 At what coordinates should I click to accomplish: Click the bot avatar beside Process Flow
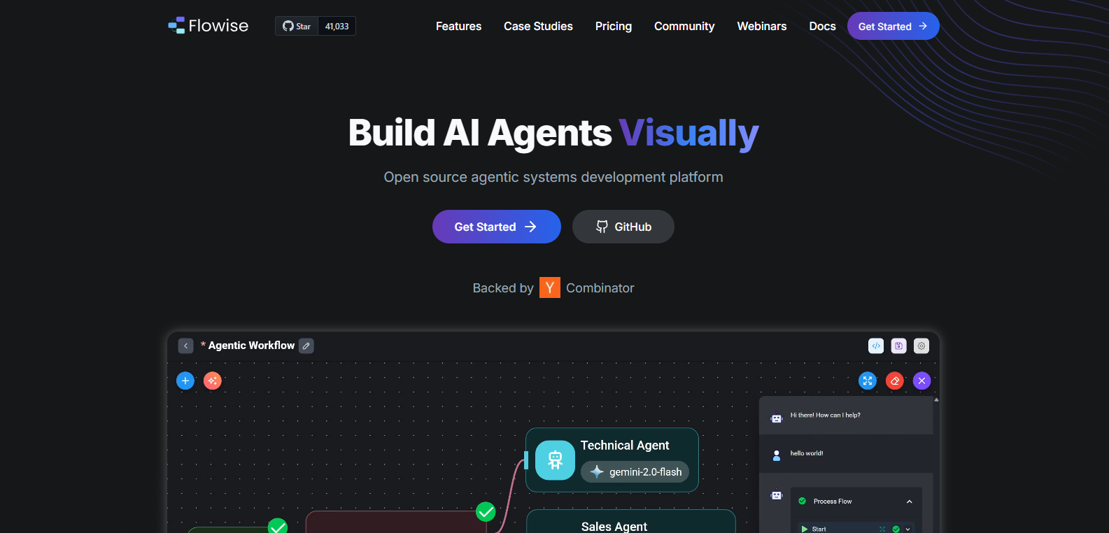click(777, 495)
